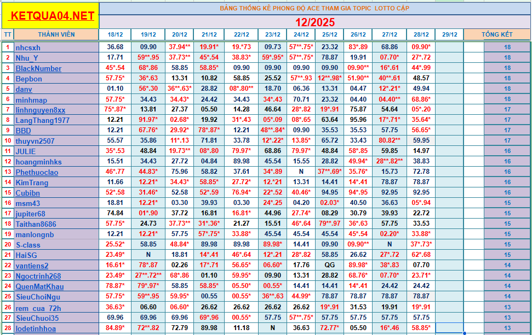Viewport: 532px width, 335px height.
Task: Click lodetinhhoa's total score 13
Action: 507,328
